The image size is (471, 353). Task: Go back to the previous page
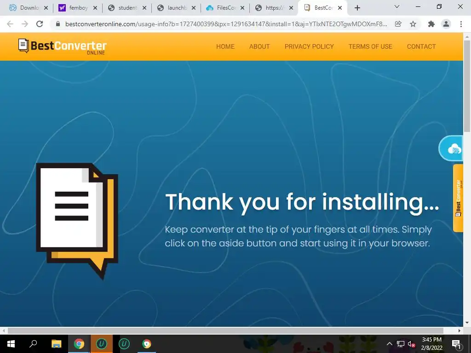(10, 24)
